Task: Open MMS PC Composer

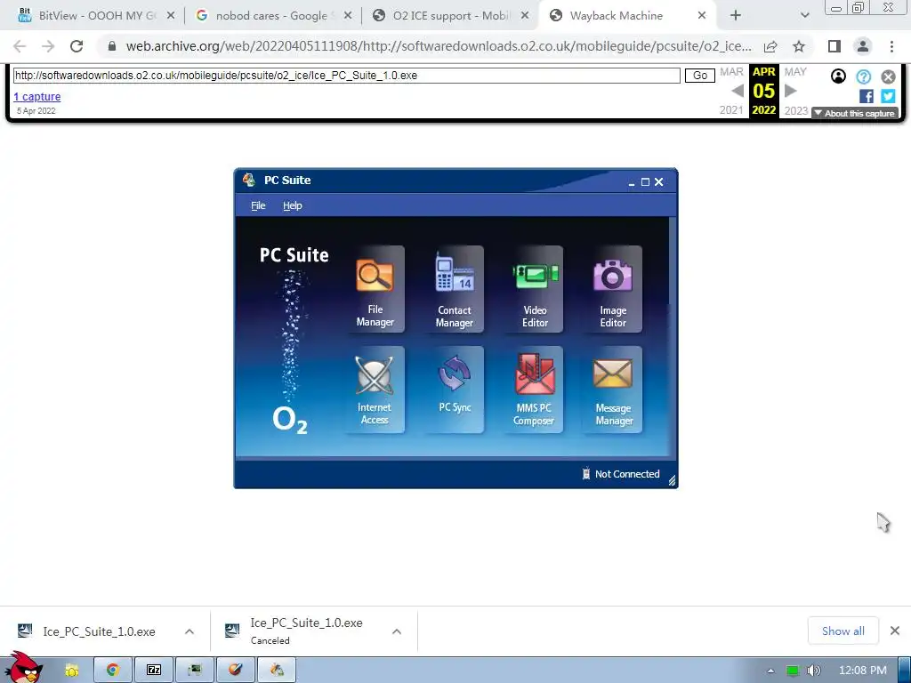Action: click(x=535, y=390)
